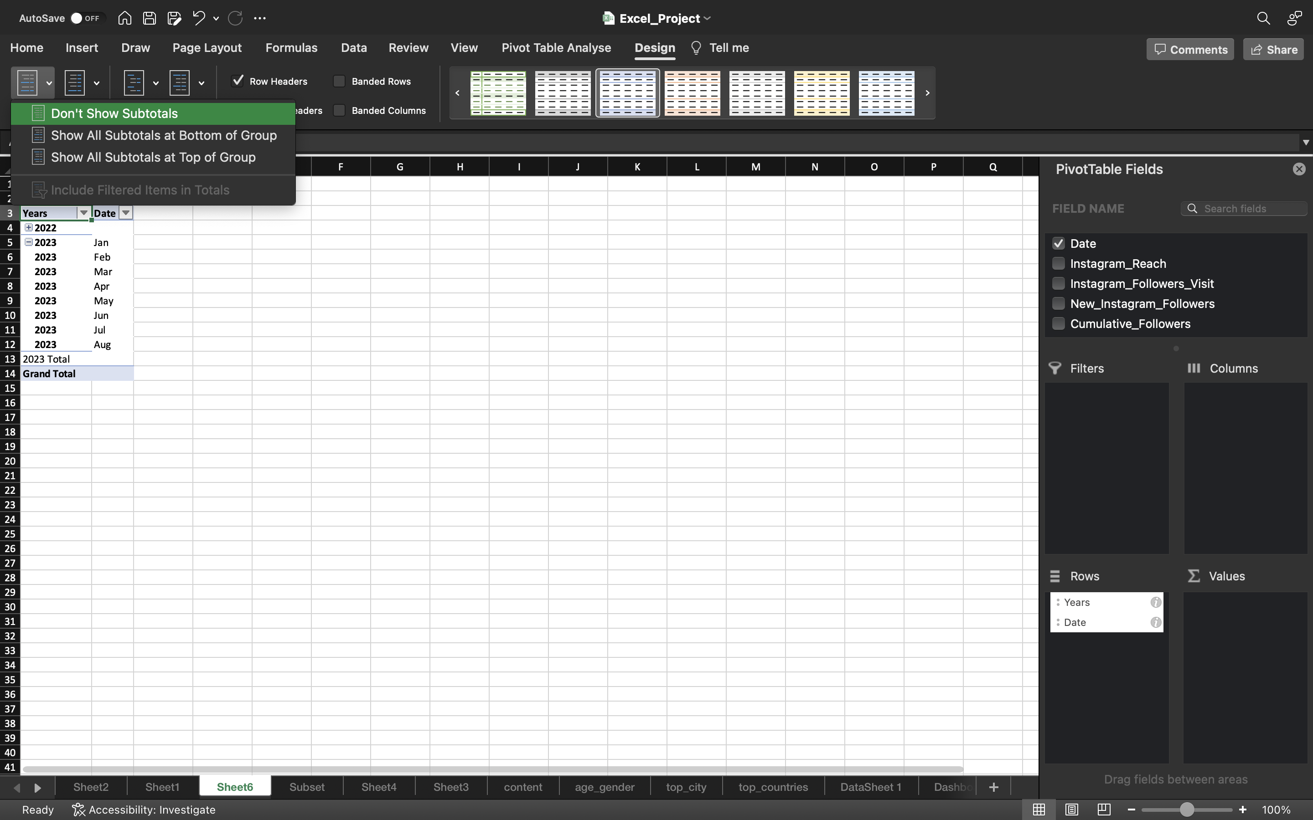Image resolution: width=1313 pixels, height=820 pixels.
Task: Click the Search fields input box
Action: (x=1244, y=209)
